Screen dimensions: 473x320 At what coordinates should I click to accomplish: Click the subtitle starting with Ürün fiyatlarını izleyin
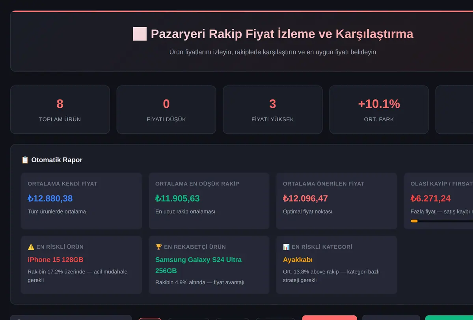273,52
